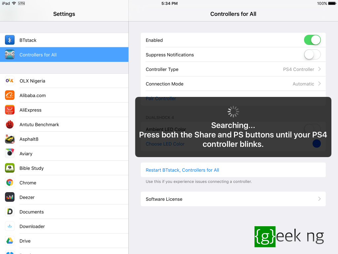This screenshot has width=338, height=254.
Task: Tap the Searching spinner indicator
Action: 233,112
